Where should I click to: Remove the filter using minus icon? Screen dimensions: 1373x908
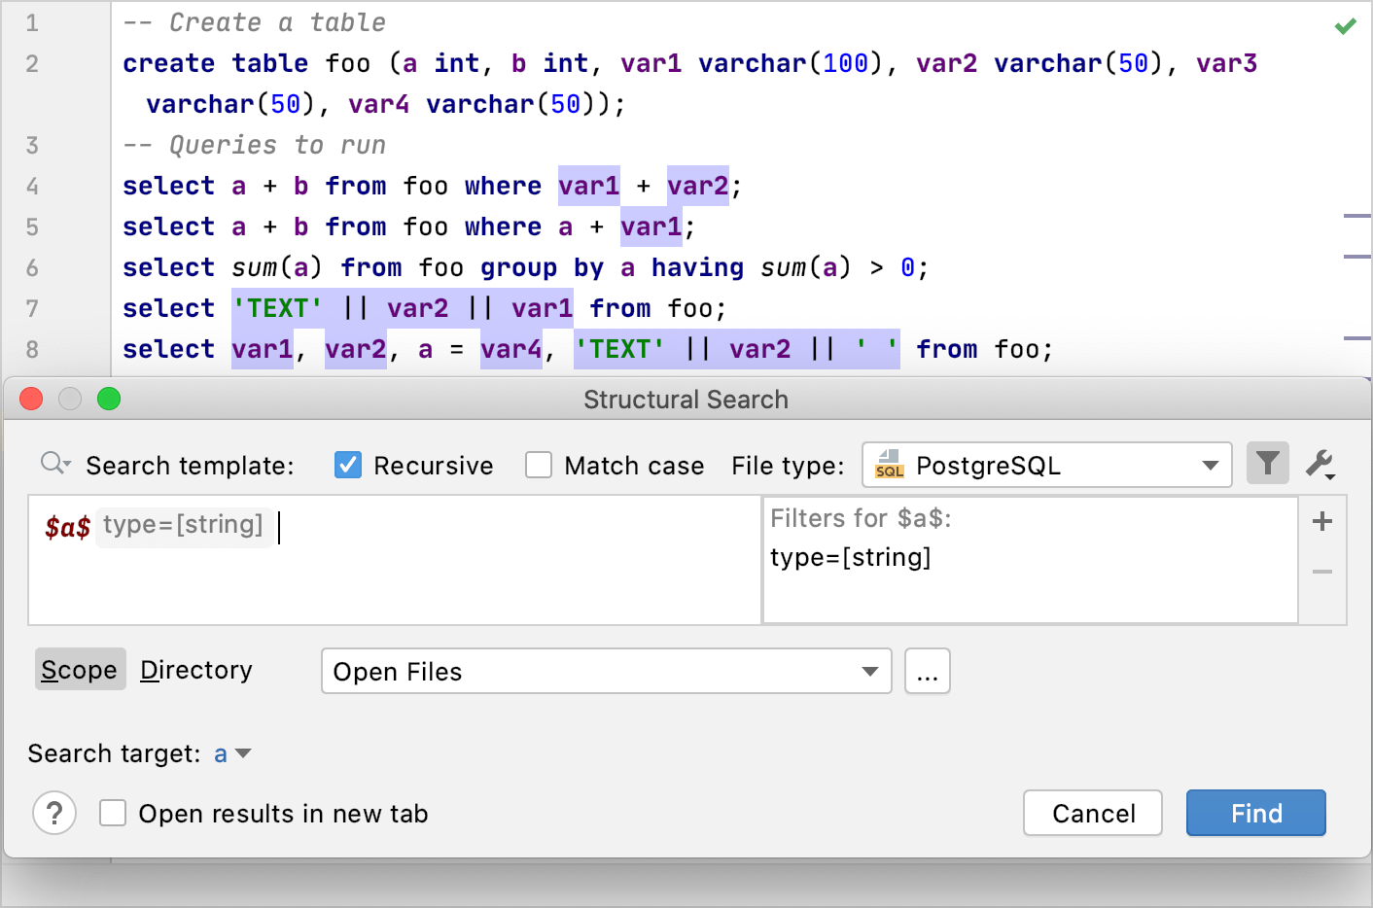coord(1321,572)
